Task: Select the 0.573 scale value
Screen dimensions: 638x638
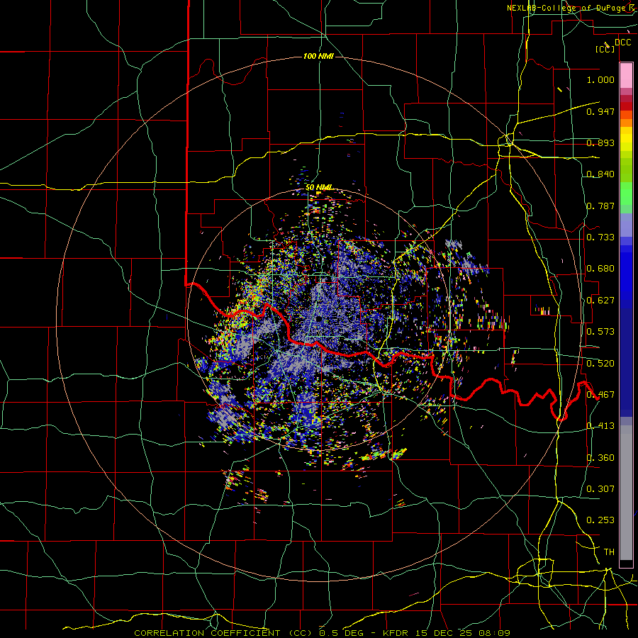Action: tap(600, 331)
